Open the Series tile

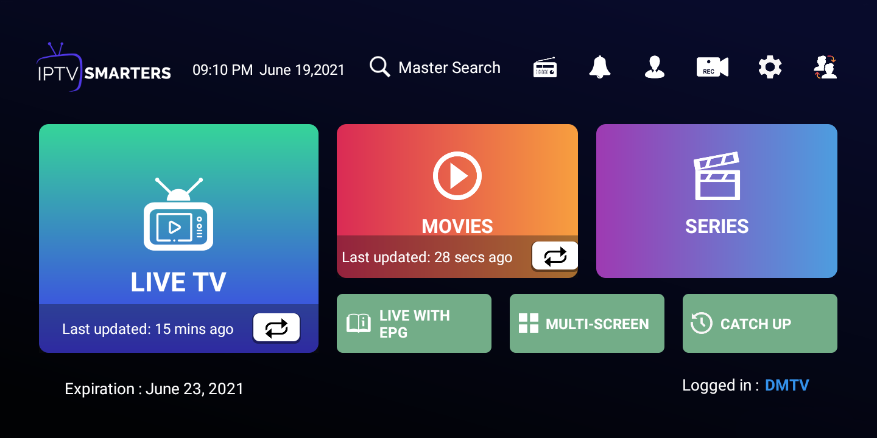pyautogui.click(x=716, y=201)
